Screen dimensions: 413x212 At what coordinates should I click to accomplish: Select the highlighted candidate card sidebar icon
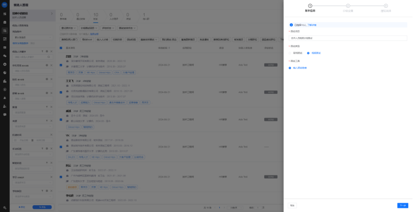pyautogui.click(x=5, y=30)
